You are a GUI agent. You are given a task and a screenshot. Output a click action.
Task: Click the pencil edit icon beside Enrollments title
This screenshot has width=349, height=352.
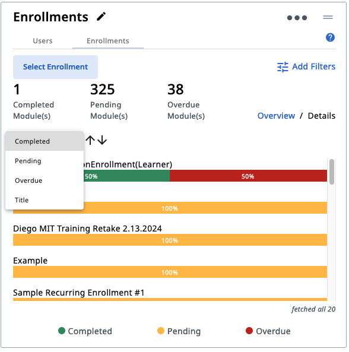click(101, 17)
